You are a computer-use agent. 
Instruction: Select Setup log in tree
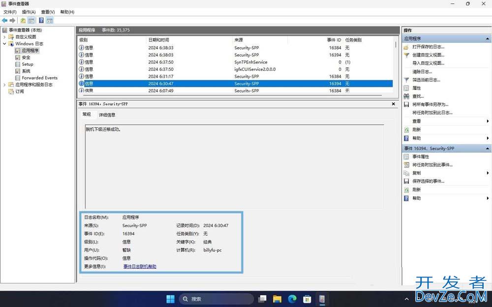(x=27, y=64)
